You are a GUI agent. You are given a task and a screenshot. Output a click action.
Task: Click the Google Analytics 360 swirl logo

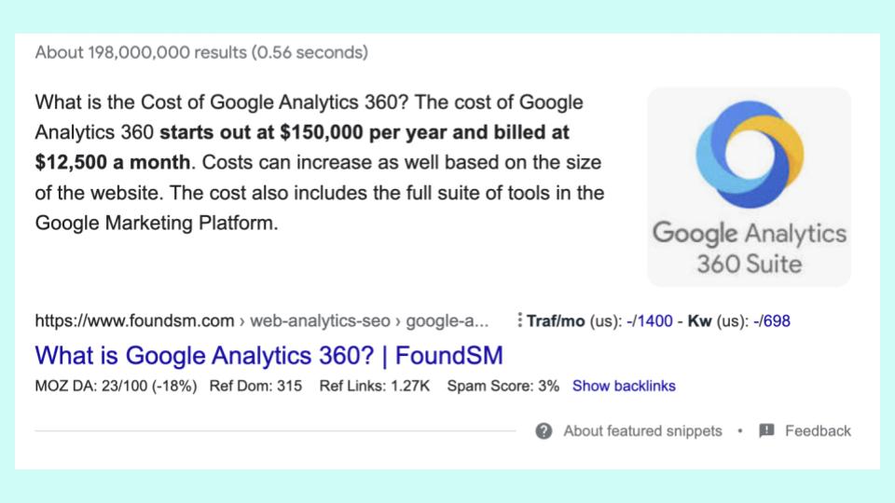[x=750, y=154]
